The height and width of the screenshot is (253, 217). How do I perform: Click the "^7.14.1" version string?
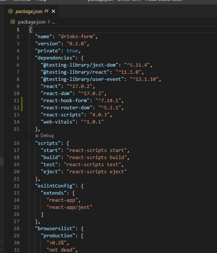[108, 101]
